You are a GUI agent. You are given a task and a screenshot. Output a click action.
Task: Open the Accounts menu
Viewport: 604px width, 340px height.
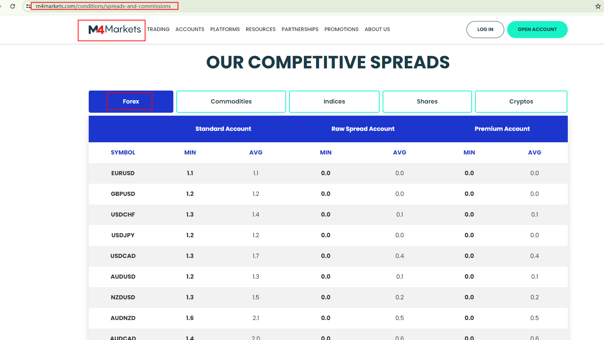point(190,30)
